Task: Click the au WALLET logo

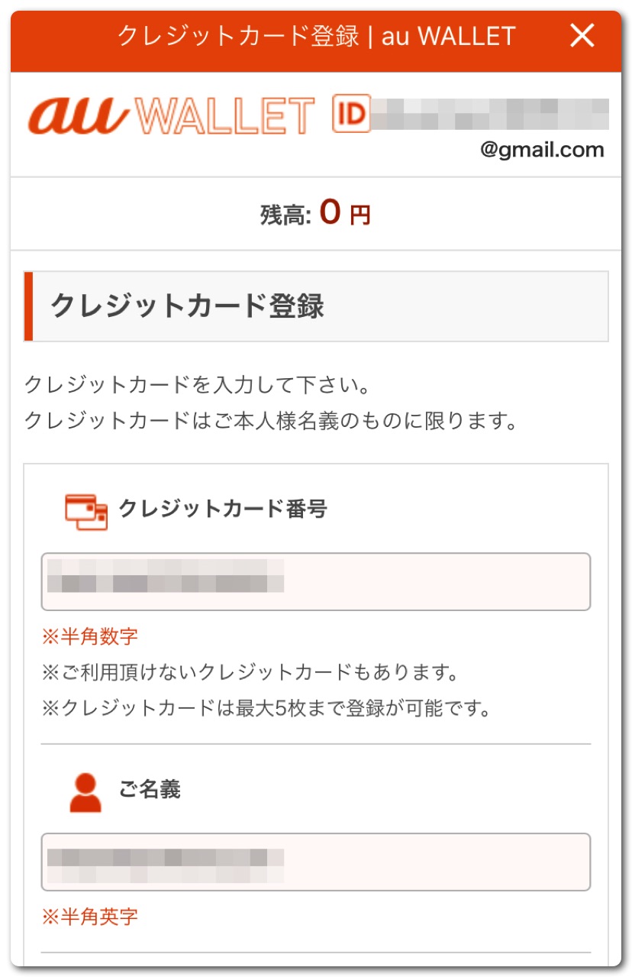Action: [171, 116]
